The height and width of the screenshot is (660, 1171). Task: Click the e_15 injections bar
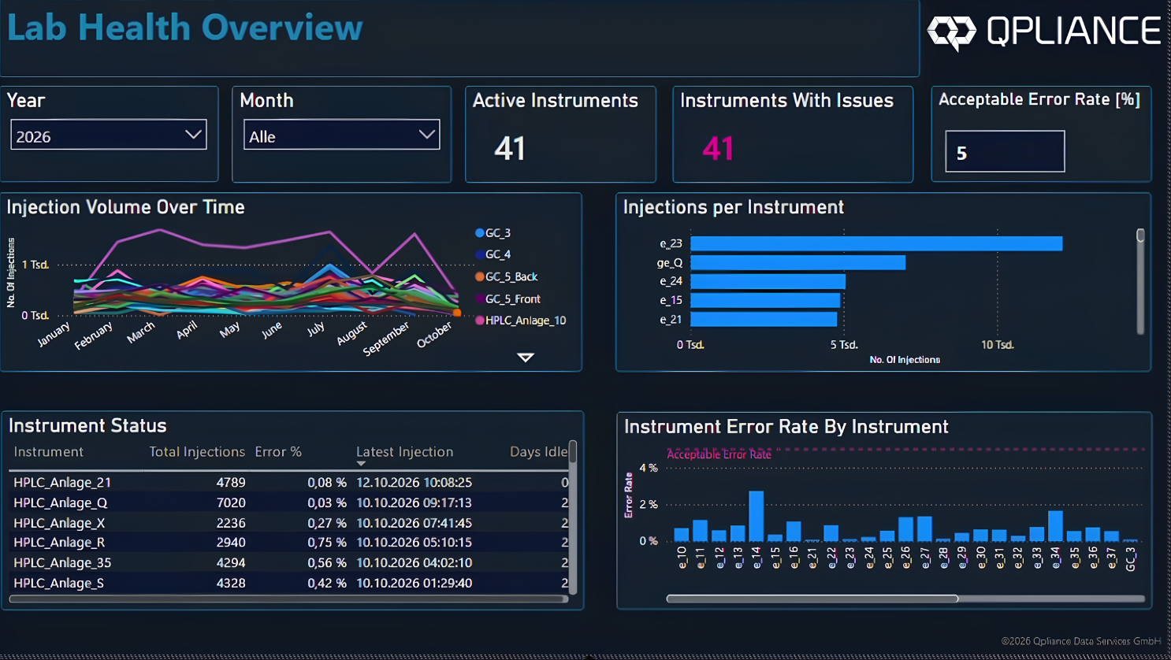pos(765,300)
